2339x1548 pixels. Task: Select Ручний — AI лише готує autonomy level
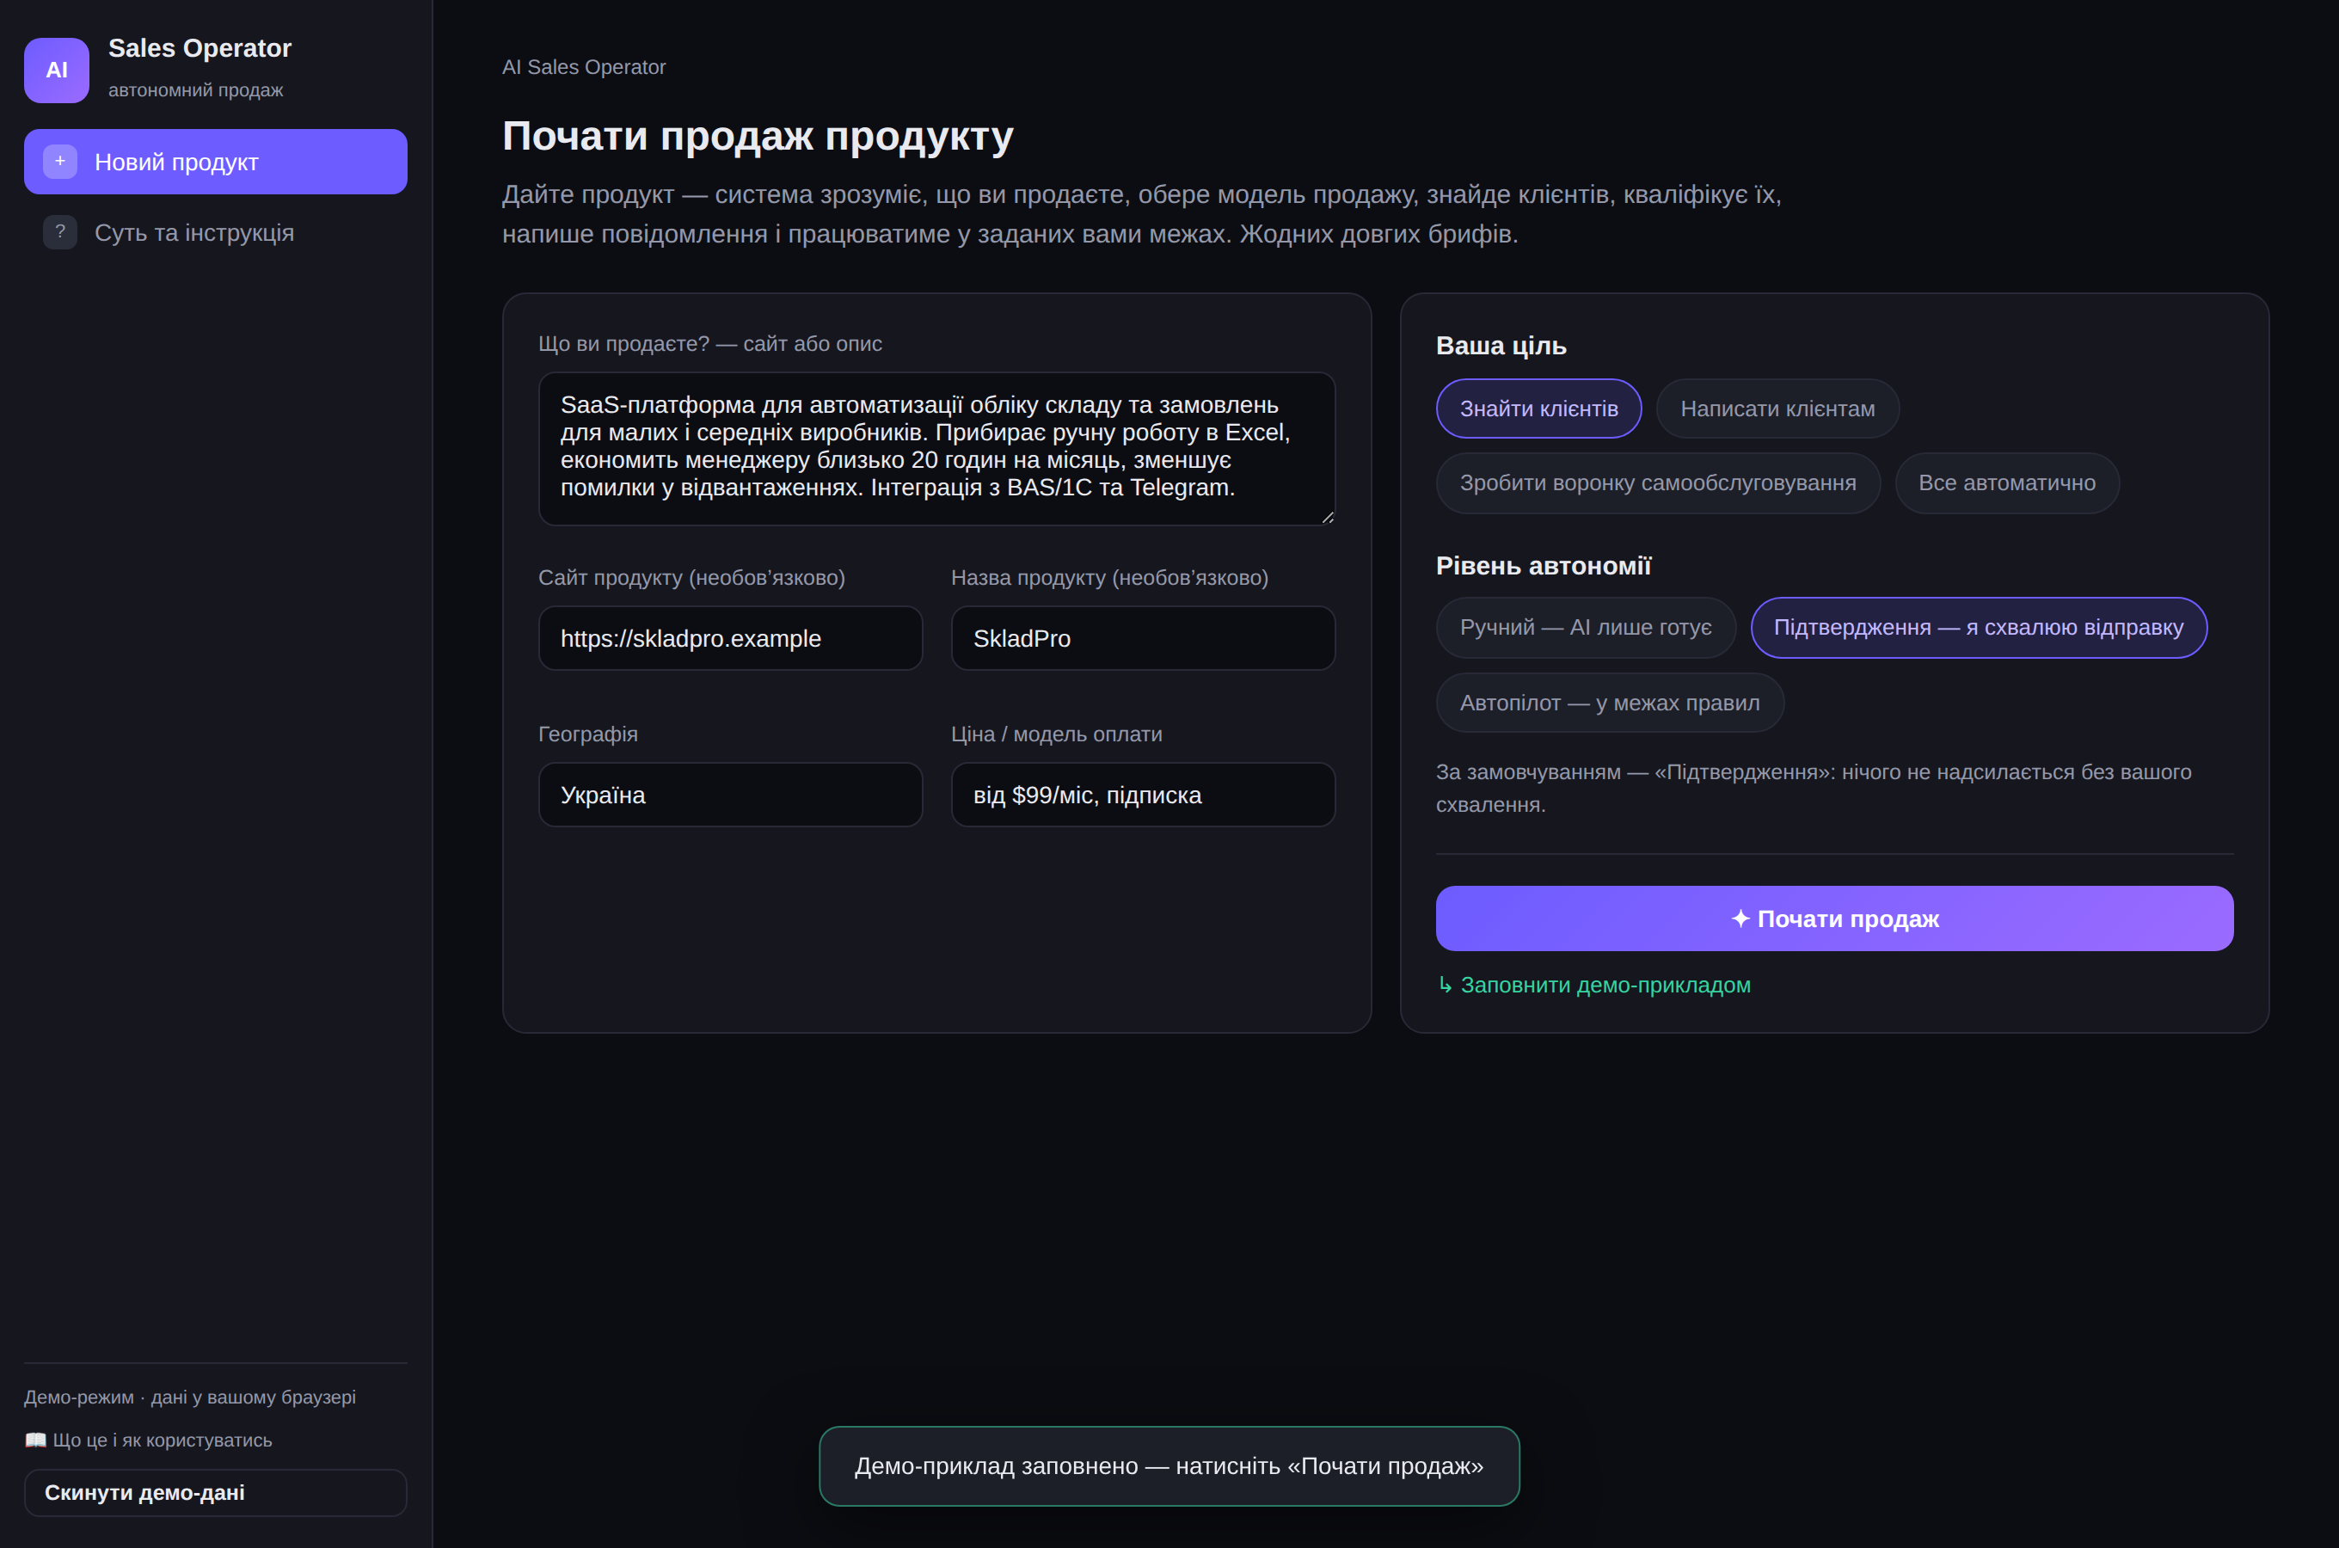[x=1585, y=628]
